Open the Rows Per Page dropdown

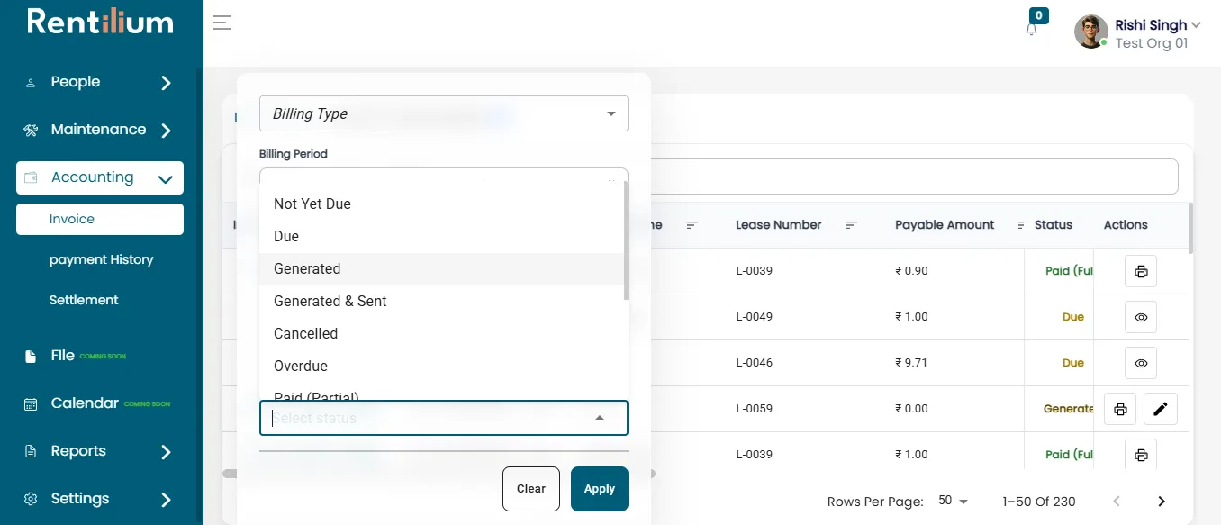click(954, 501)
